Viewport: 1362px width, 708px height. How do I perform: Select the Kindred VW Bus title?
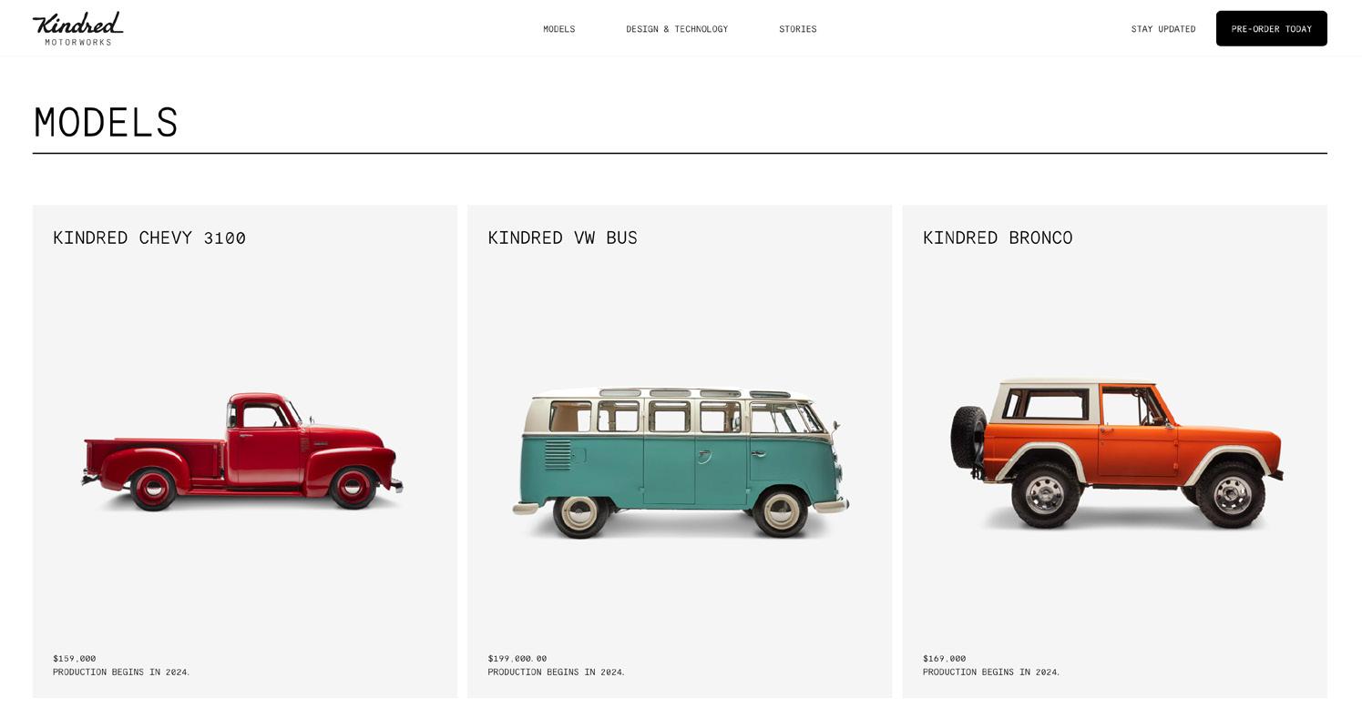click(x=562, y=238)
